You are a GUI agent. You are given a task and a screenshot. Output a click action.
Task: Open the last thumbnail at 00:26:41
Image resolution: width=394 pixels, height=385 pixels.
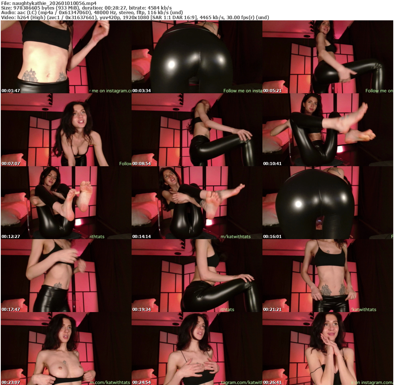(x=327, y=349)
